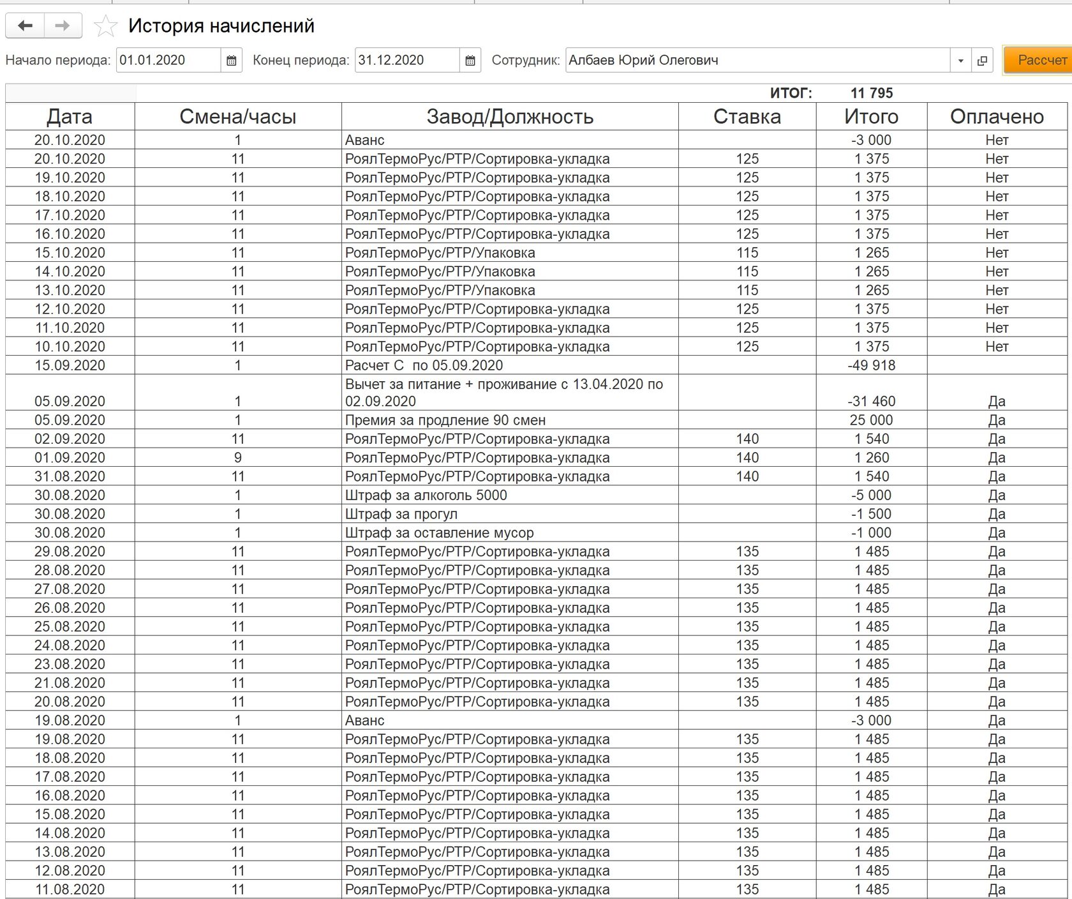Select date cell 16.10.2020

point(70,234)
